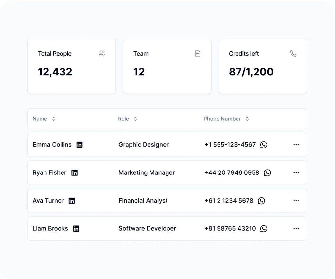
Task: Click WhatsApp icon beside +44 20 7946 0958
Action: click(267, 173)
